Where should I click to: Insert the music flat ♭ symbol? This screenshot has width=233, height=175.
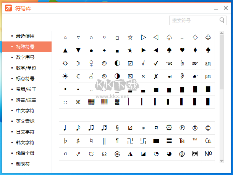(65, 141)
